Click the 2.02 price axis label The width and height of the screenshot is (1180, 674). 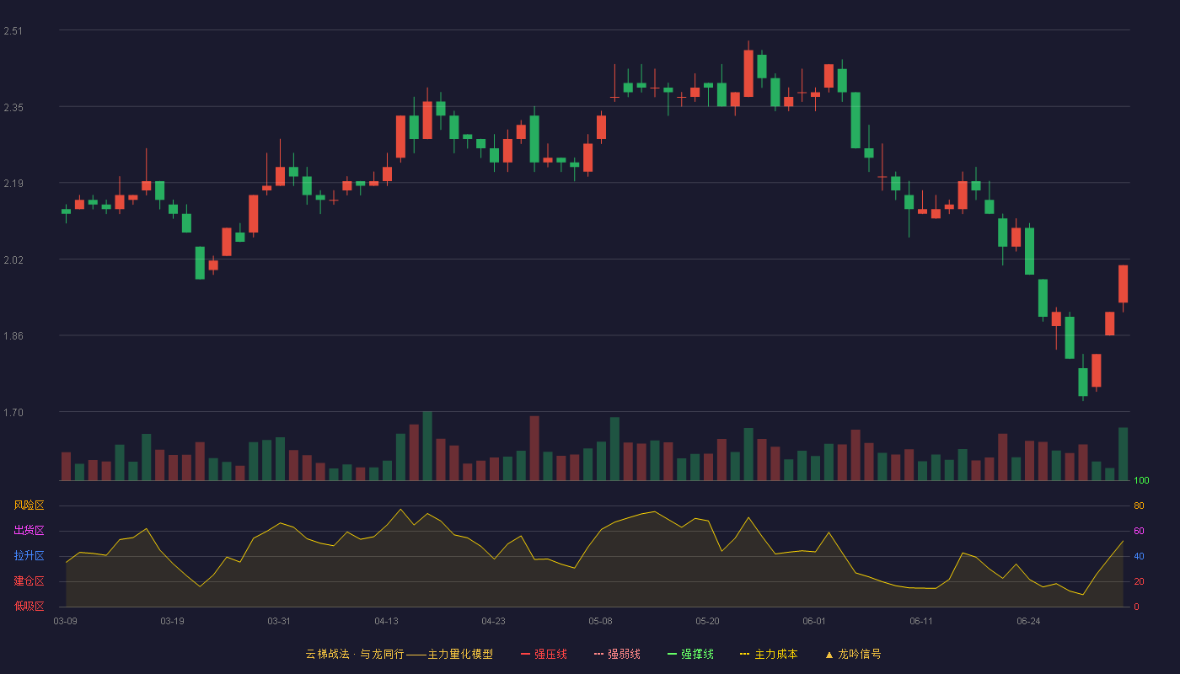pyautogui.click(x=13, y=259)
